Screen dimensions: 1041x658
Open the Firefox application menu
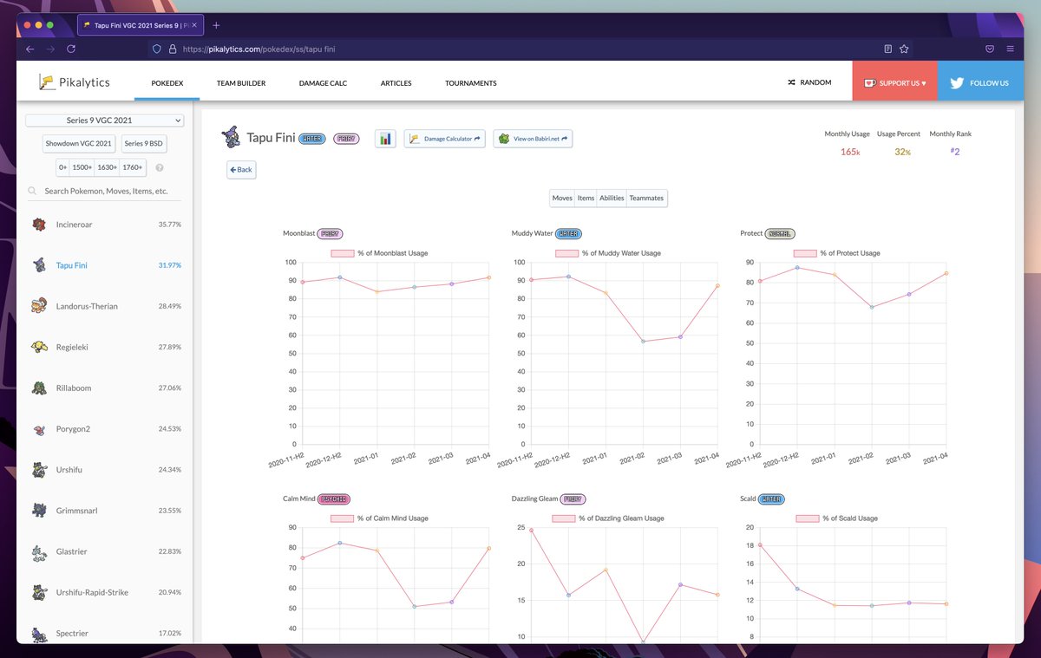coord(1009,49)
